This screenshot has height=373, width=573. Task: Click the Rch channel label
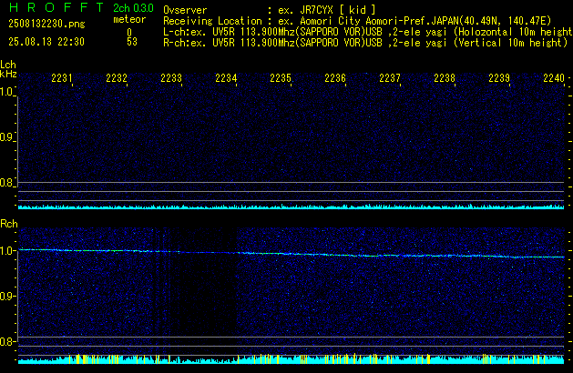click(x=9, y=224)
